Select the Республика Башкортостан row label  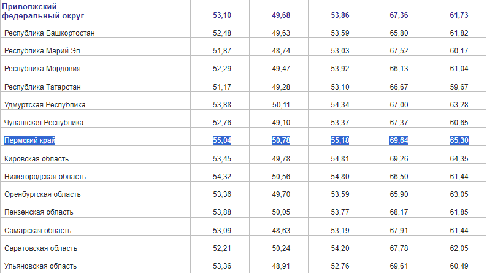50,33
